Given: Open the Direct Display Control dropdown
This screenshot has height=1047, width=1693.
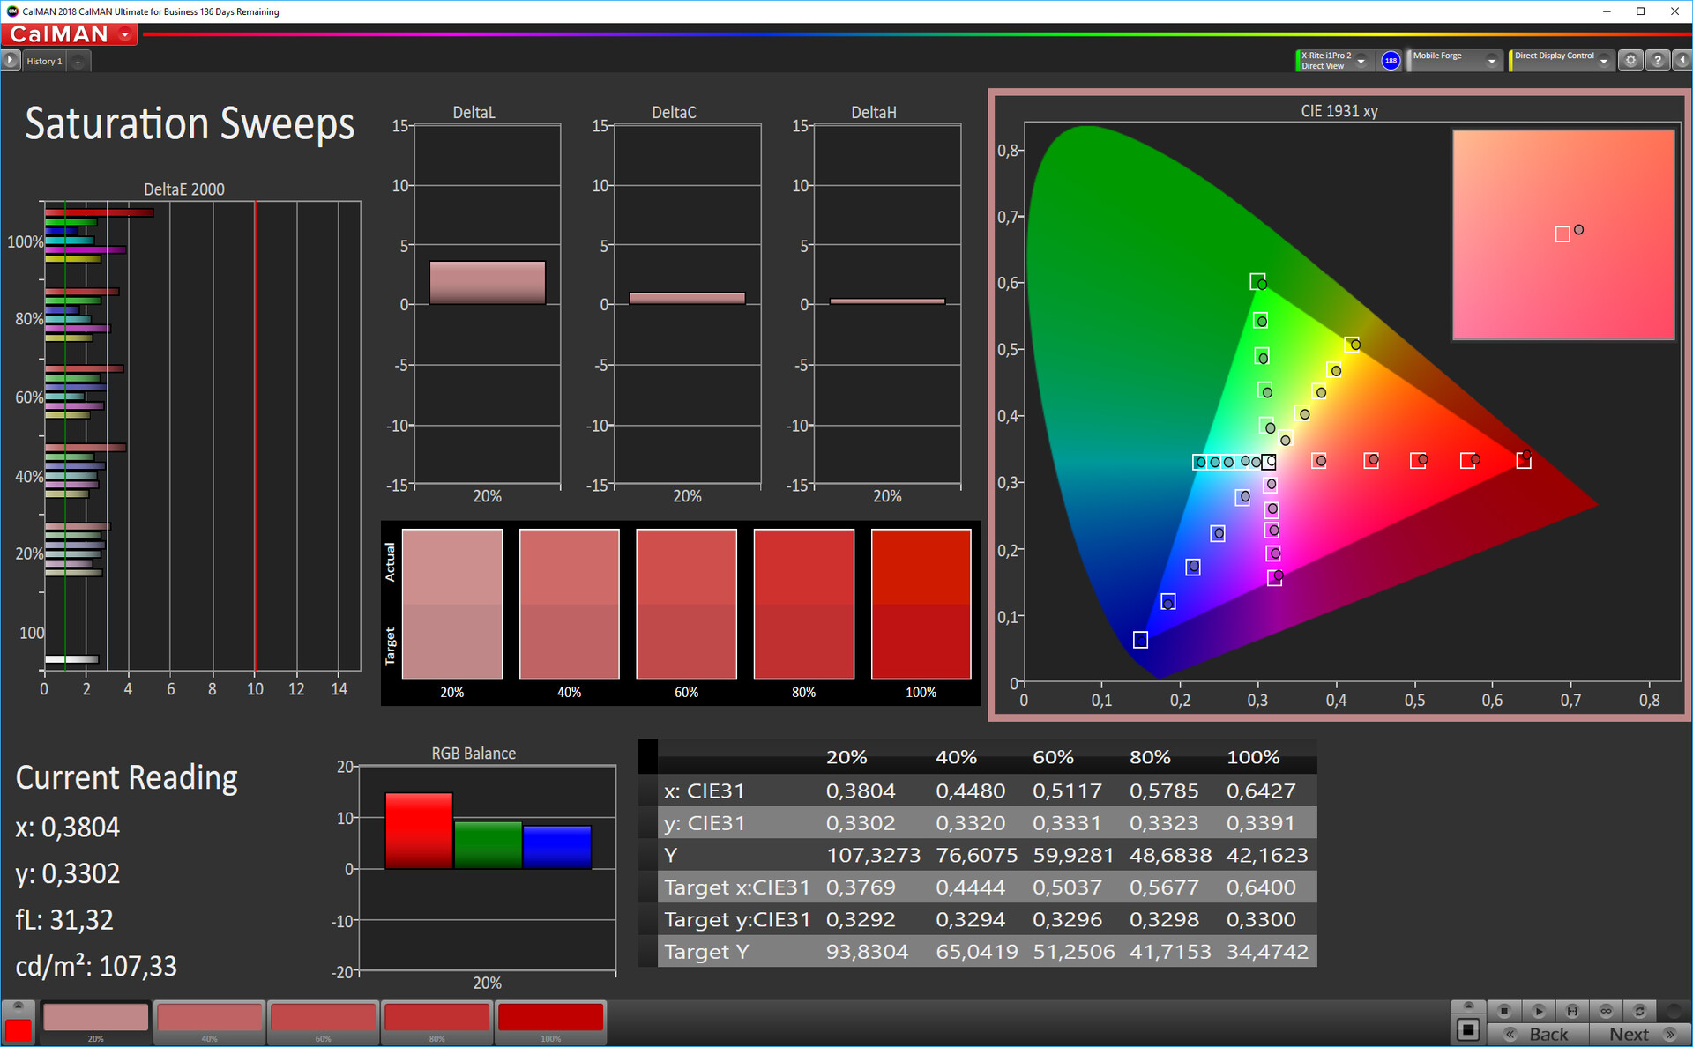Looking at the screenshot, I should coord(1604,61).
